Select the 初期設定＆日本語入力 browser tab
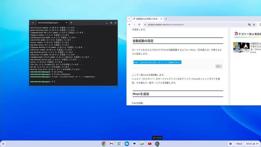Screen dimensions: 261x147 (147, 19)
